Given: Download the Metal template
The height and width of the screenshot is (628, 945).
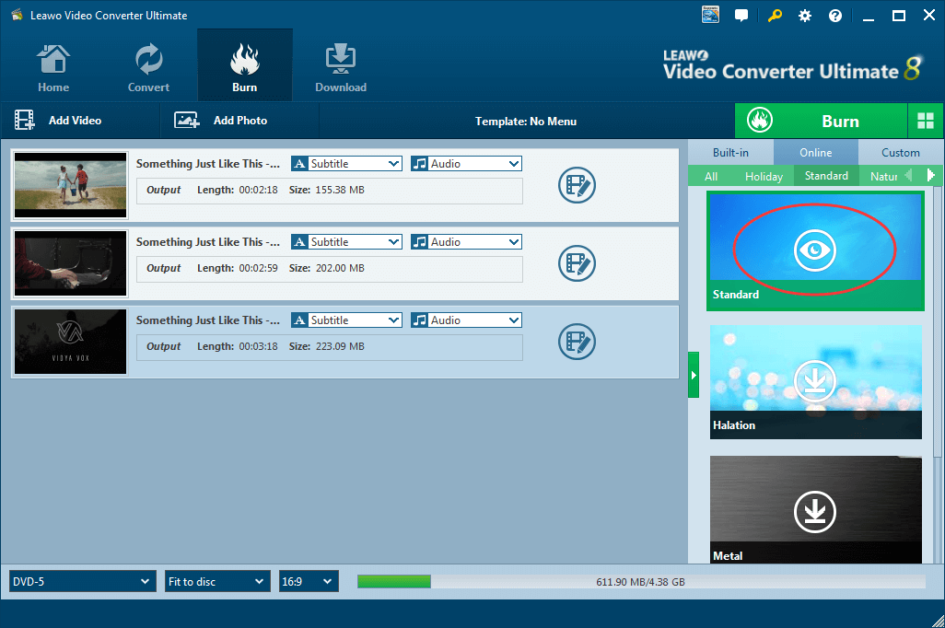Looking at the screenshot, I should pos(815,512).
